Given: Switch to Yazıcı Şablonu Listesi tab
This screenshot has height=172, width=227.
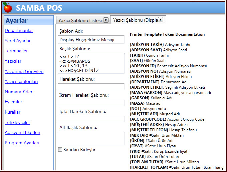Looking at the screenshot, I should click(x=80, y=20).
